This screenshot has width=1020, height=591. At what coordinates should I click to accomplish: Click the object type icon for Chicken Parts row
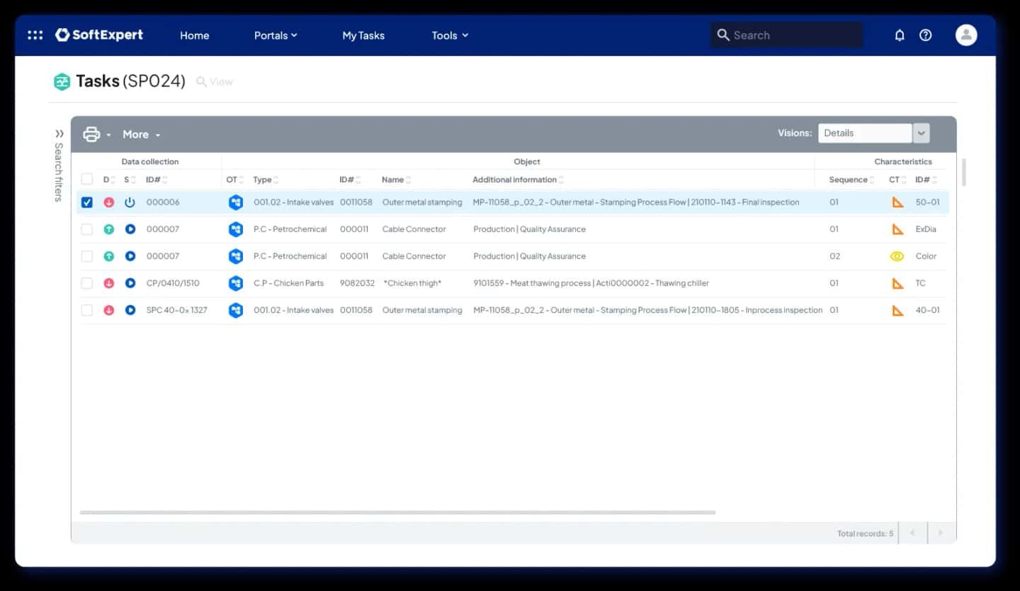click(236, 283)
